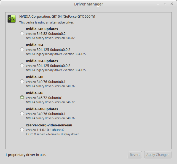
Task: Click the 'nvidia-340-updates' driver name
Action: [42, 109]
